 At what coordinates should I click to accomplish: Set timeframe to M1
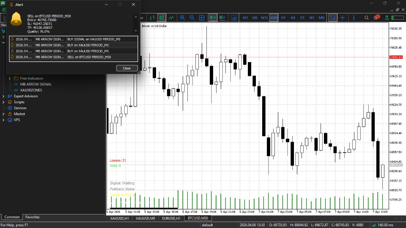(245, 18)
